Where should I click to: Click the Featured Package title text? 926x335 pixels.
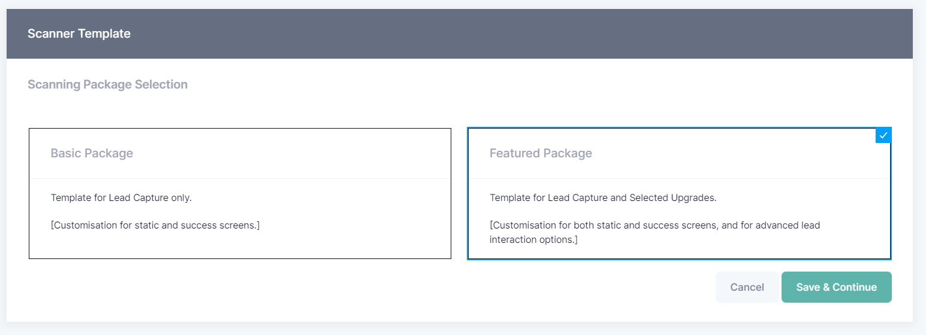(541, 153)
